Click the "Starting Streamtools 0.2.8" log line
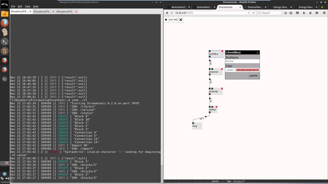The image size is (328, 184). (x=75, y=103)
